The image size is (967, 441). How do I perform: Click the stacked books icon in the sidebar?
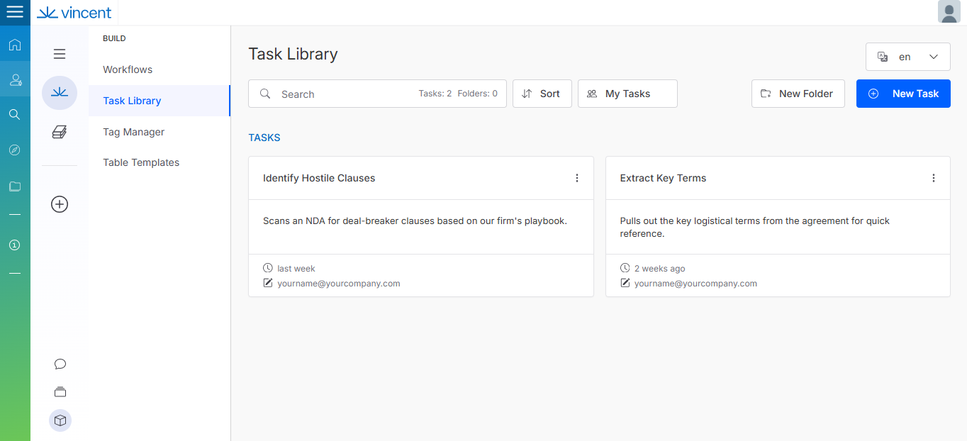coord(60,132)
